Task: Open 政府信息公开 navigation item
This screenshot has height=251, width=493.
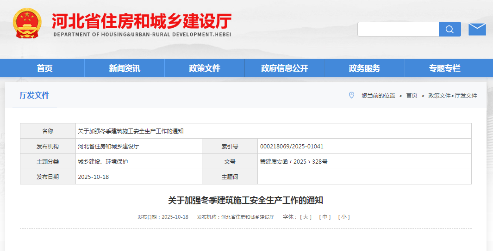Action: 284,68
